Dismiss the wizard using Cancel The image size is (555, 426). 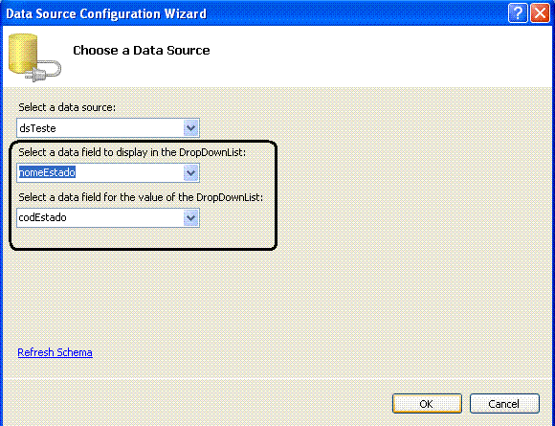click(x=504, y=404)
